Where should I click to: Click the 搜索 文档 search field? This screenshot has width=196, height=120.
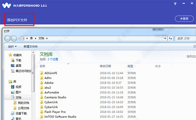(x=185, y=38)
